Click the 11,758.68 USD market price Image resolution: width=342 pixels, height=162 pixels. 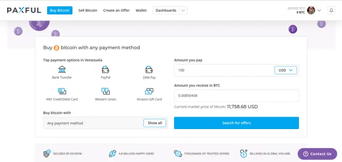pyautogui.click(x=243, y=107)
